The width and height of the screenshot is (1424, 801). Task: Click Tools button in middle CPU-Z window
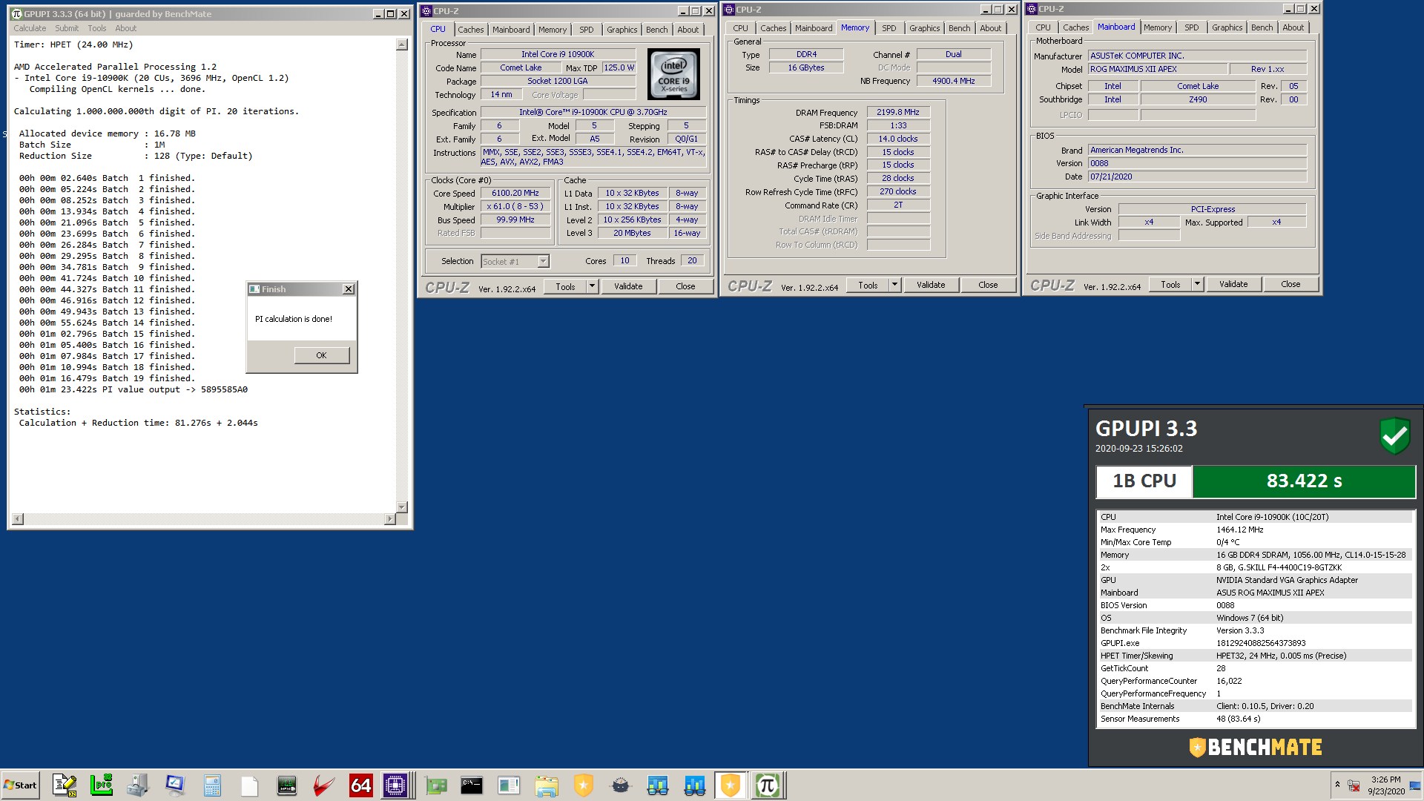(868, 285)
